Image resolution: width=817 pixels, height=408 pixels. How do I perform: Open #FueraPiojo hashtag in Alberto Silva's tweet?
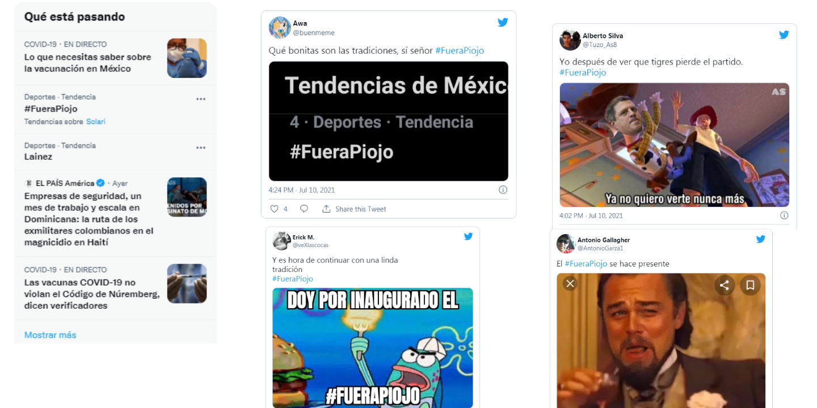point(583,73)
